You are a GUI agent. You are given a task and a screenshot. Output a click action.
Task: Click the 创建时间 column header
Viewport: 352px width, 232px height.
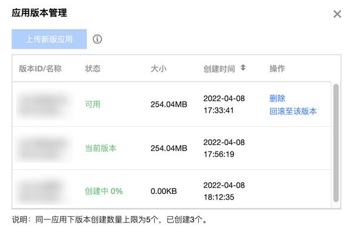click(x=219, y=69)
